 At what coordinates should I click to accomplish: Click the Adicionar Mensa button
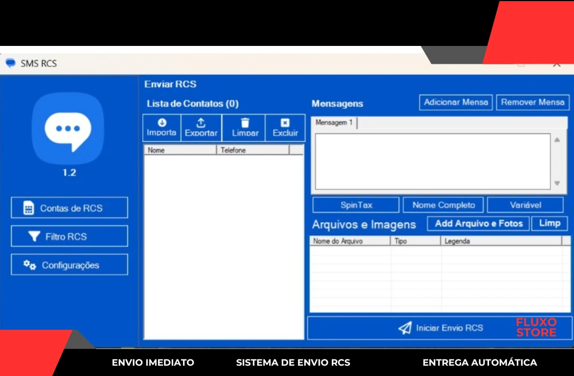[x=456, y=102]
